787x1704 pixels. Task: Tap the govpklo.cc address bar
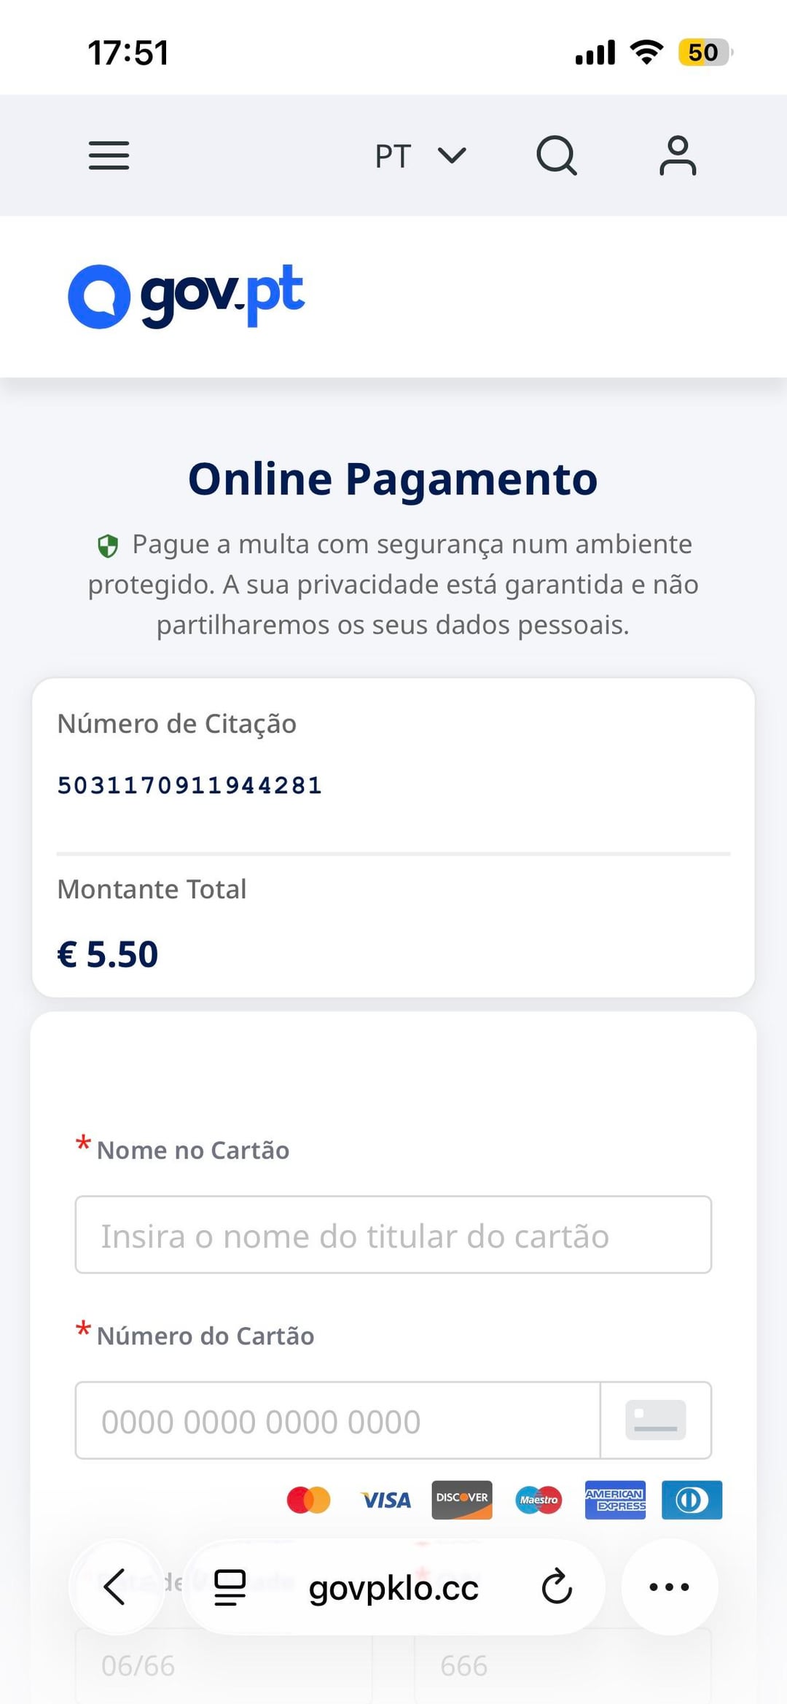393,1587
